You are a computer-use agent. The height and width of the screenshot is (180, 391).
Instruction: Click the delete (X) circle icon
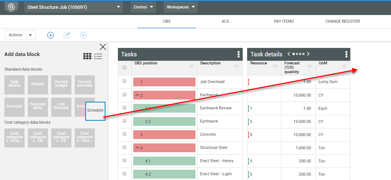coord(83,35)
